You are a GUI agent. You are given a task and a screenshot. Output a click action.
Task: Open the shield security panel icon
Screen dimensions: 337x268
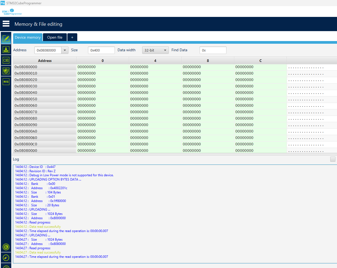(6, 71)
